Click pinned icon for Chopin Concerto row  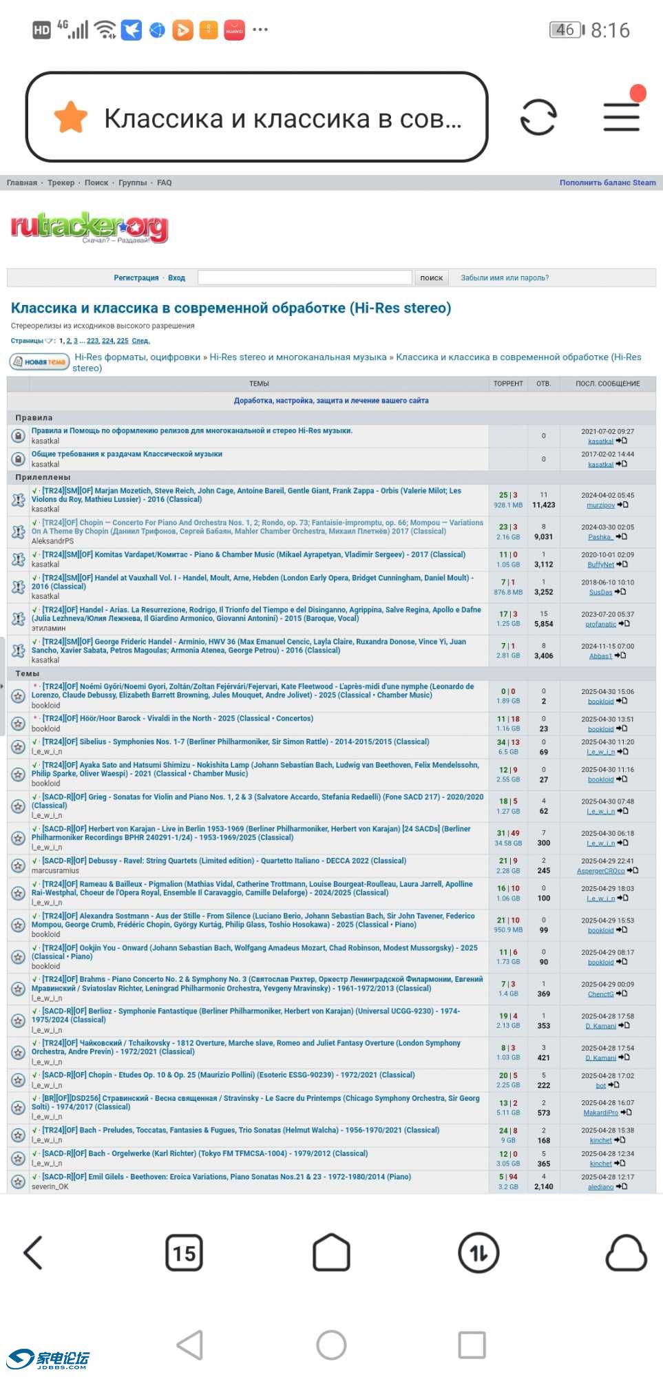(x=19, y=532)
